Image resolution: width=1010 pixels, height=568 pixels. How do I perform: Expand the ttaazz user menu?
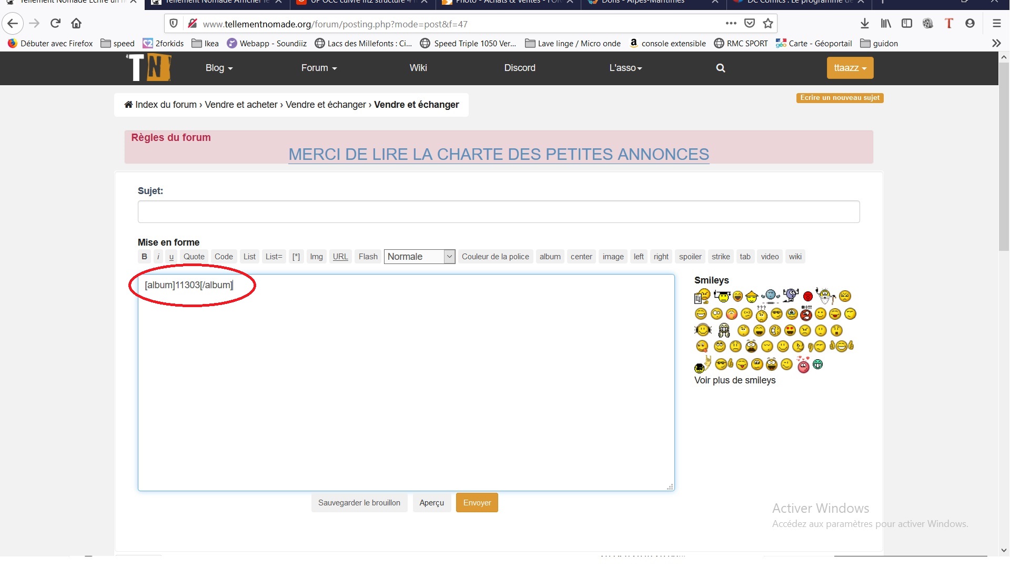click(850, 68)
